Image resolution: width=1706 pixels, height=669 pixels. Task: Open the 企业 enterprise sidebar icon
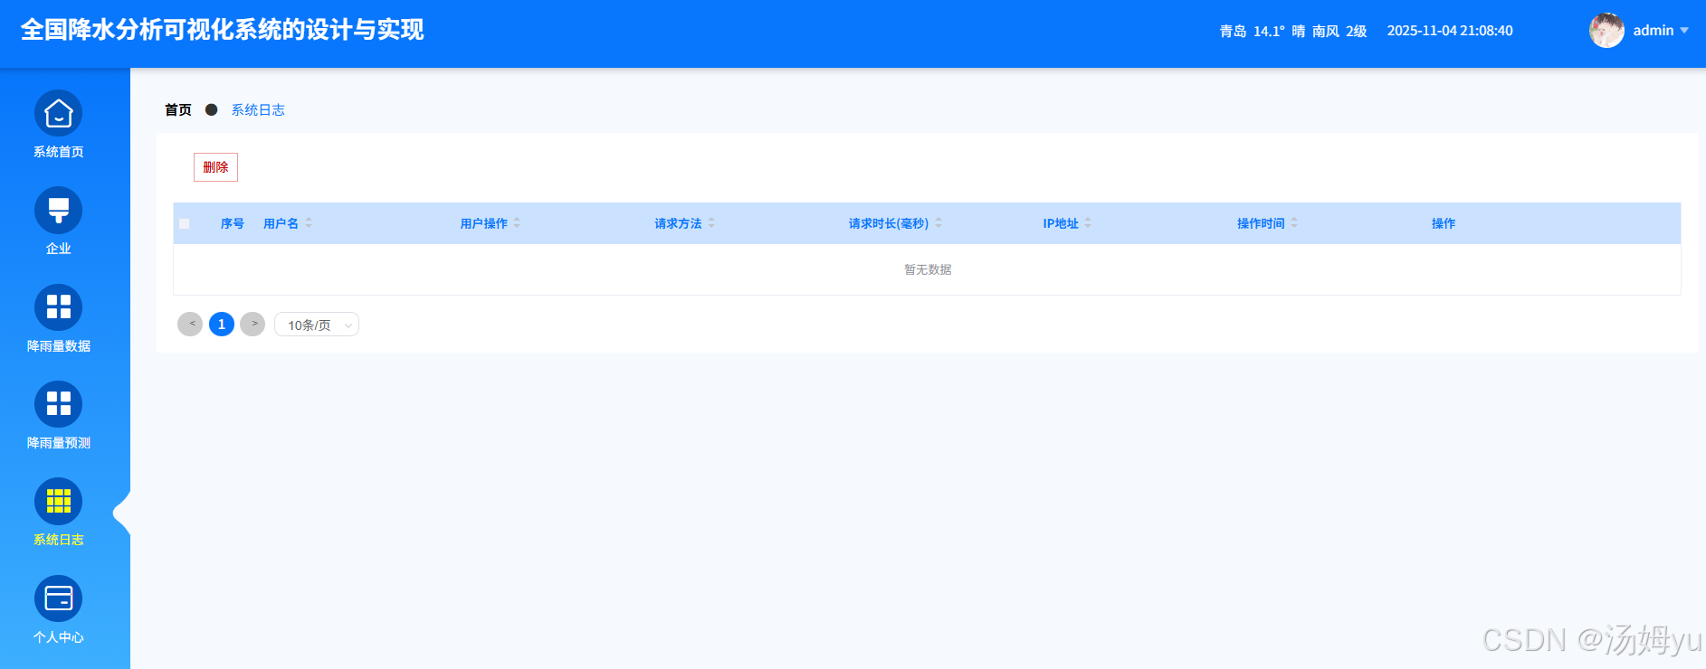point(58,211)
